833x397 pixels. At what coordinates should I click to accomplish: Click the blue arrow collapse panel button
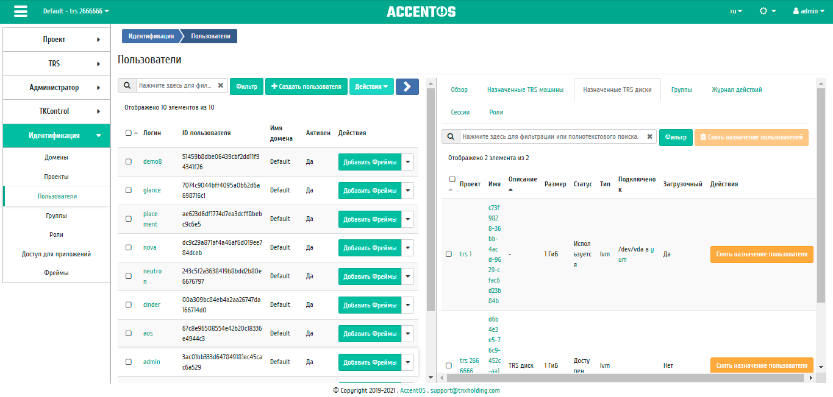click(x=407, y=86)
